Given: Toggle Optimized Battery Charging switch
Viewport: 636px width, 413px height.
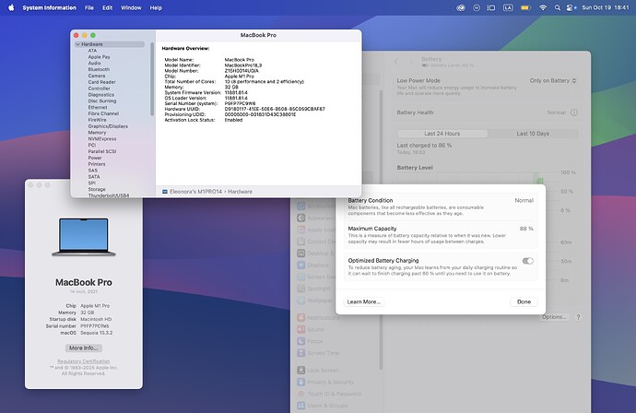Looking at the screenshot, I should click(x=527, y=261).
